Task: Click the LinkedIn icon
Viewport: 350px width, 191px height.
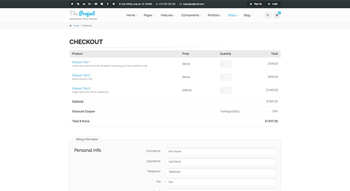Action: coord(84,4)
